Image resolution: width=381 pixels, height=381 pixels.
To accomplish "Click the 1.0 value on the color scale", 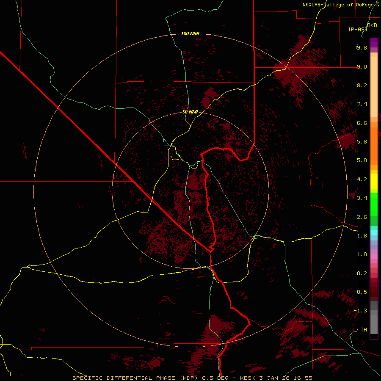I will click(362, 254).
